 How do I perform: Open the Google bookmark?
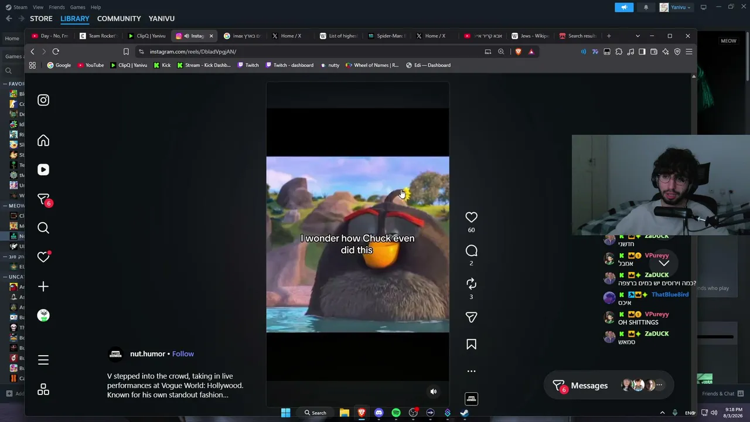coord(59,65)
